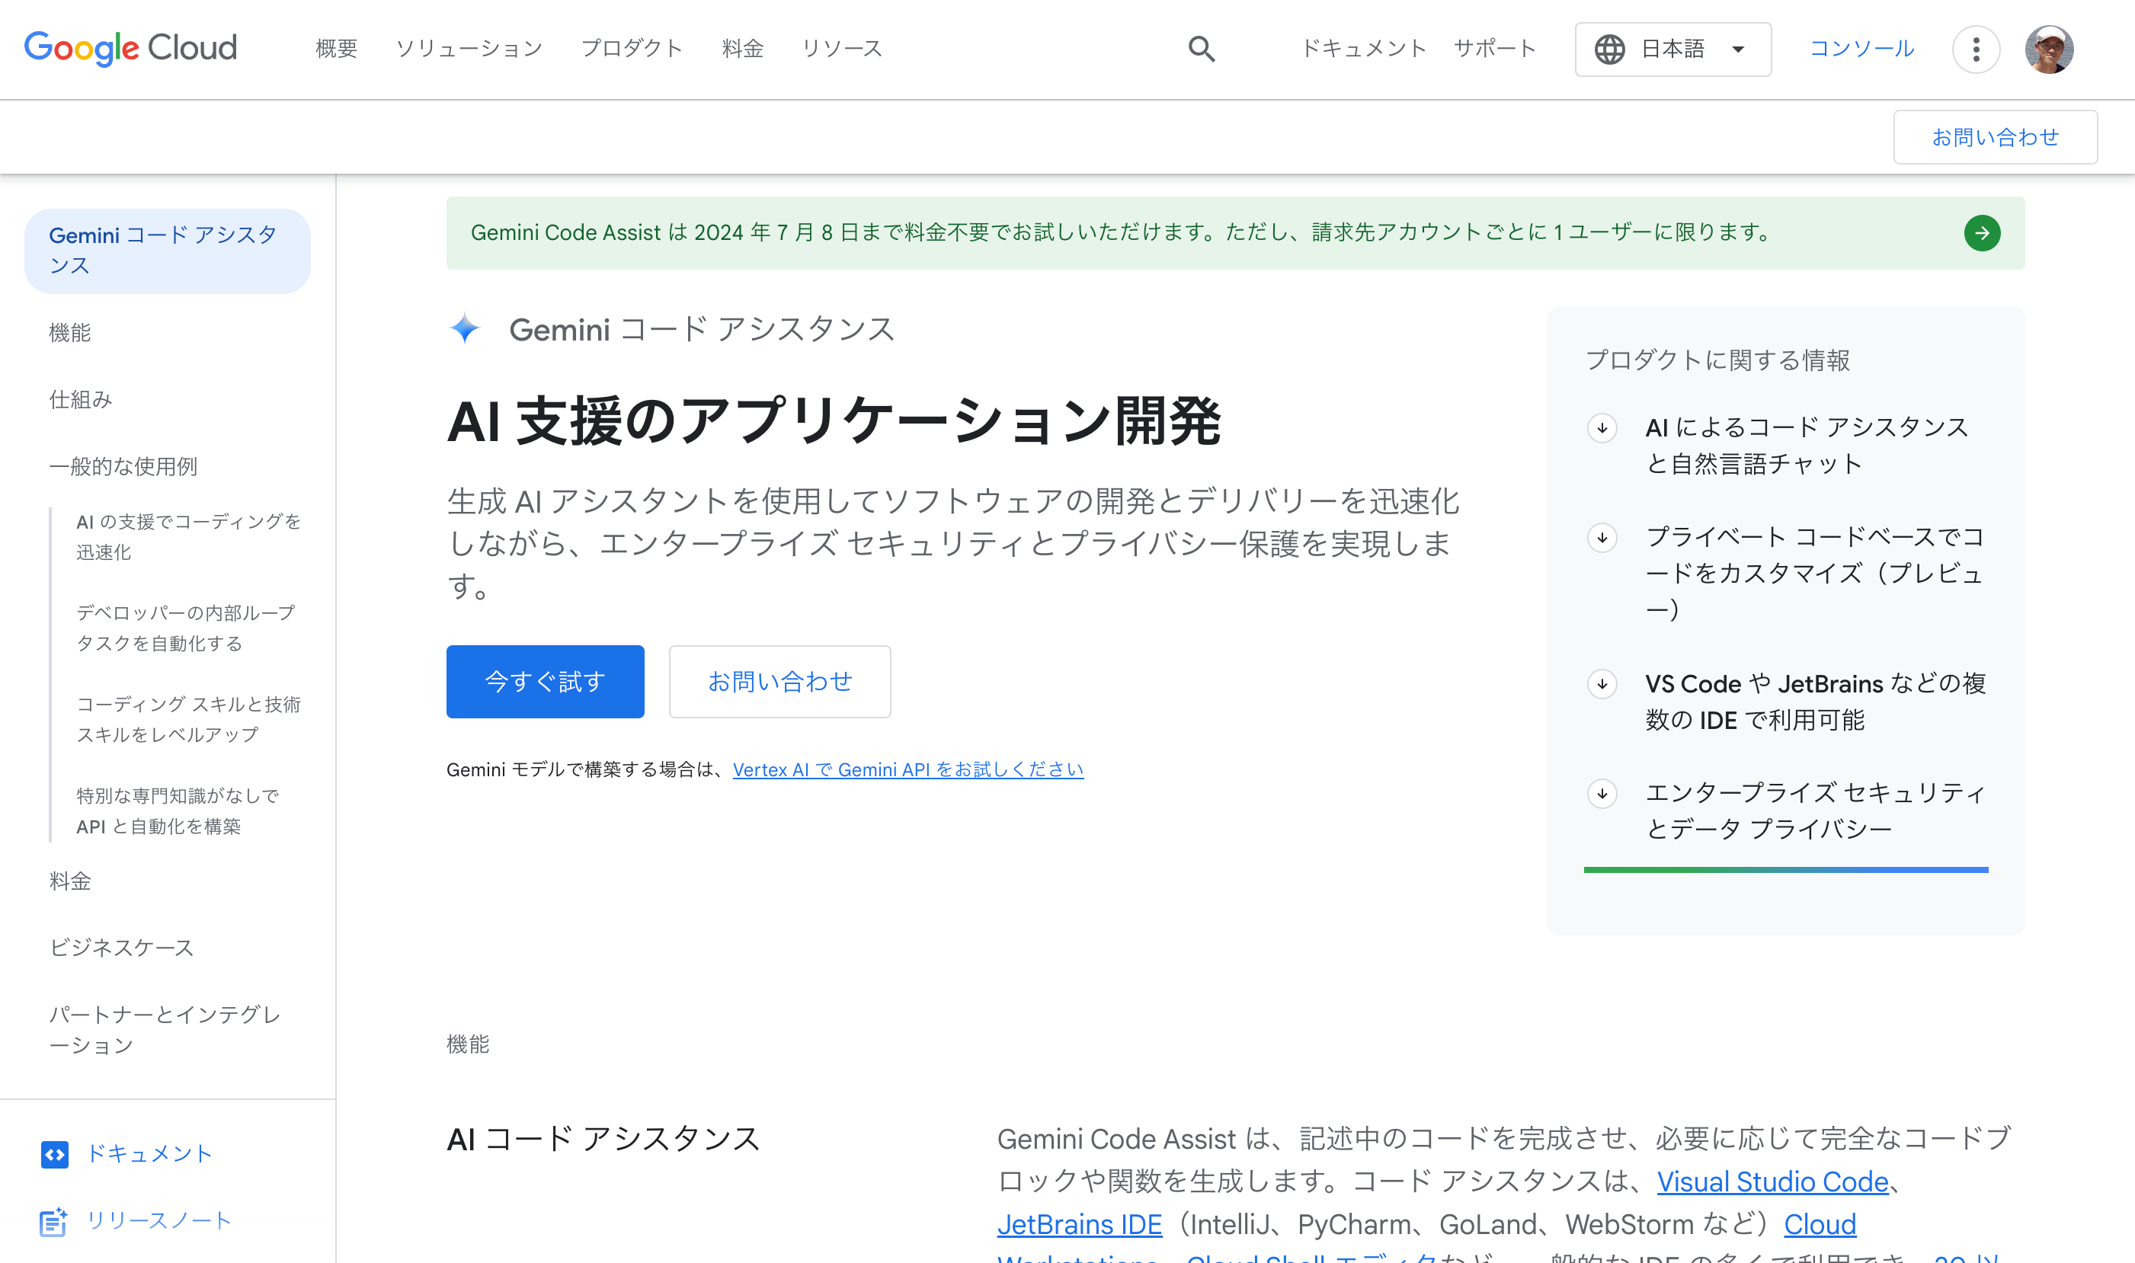Click the ドキュメント code icon in sidebar
The image size is (2135, 1263).
click(55, 1154)
